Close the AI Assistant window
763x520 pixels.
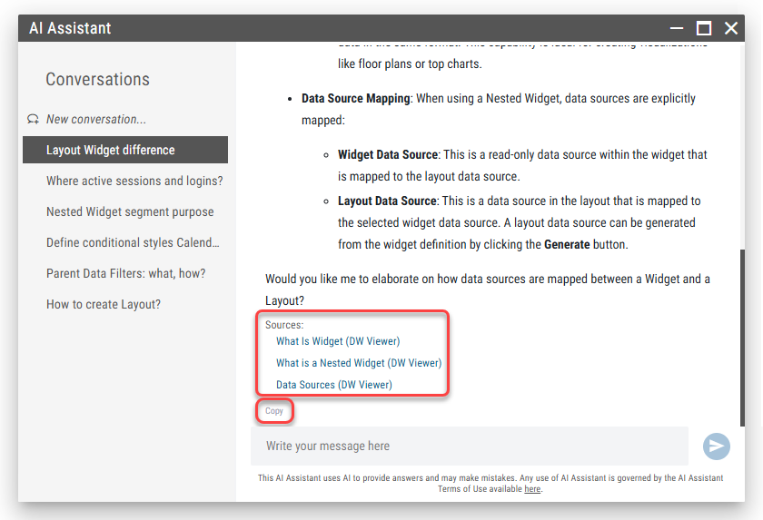tap(731, 28)
